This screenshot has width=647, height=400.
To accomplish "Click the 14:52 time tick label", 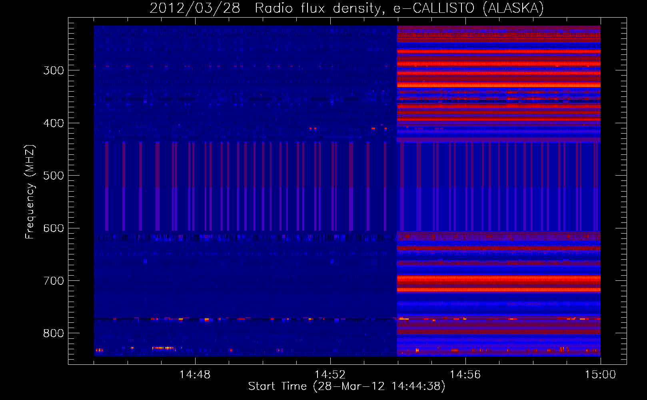I will click(330, 375).
